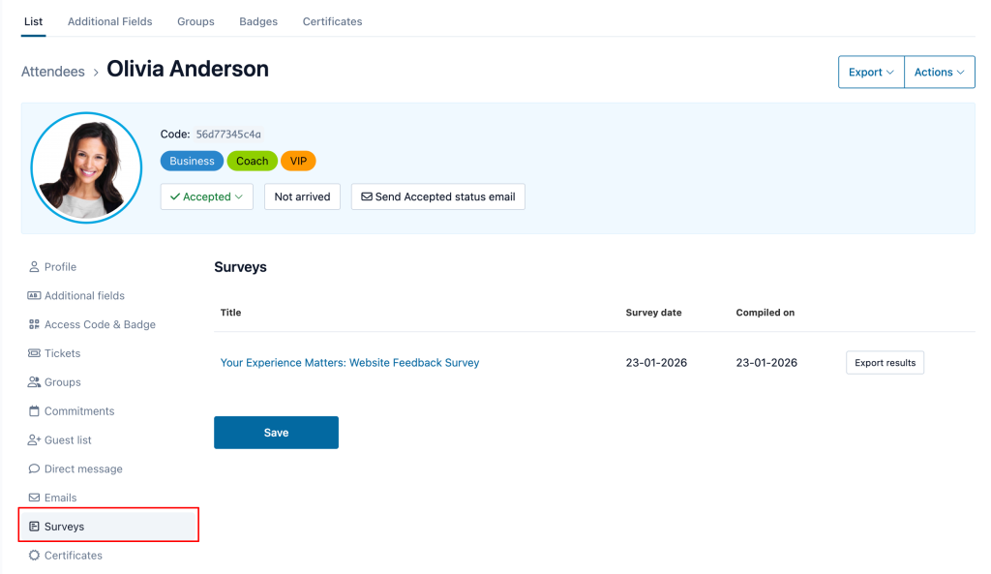Click the Tickets icon in sidebar
This screenshot has height=574, width=991.
34,354
